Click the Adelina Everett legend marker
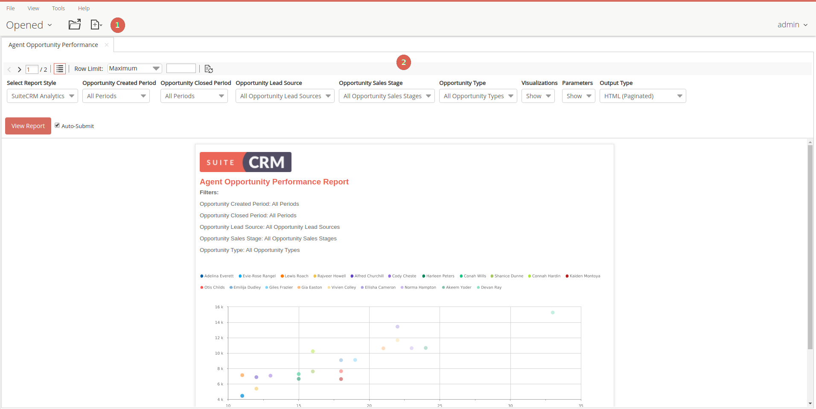Viewport: 816px width, 409px height. pos(202,276)
